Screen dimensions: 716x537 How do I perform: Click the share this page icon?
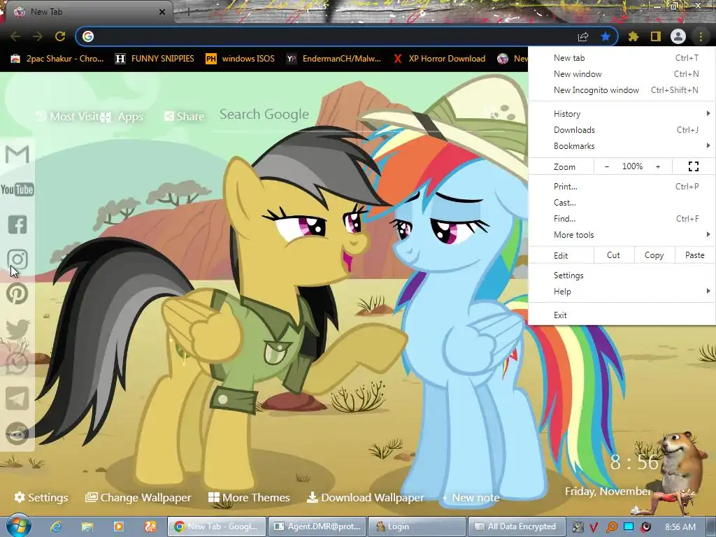[583, 37]
